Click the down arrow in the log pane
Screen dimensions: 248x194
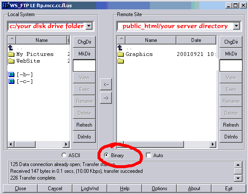coord(238,178)
